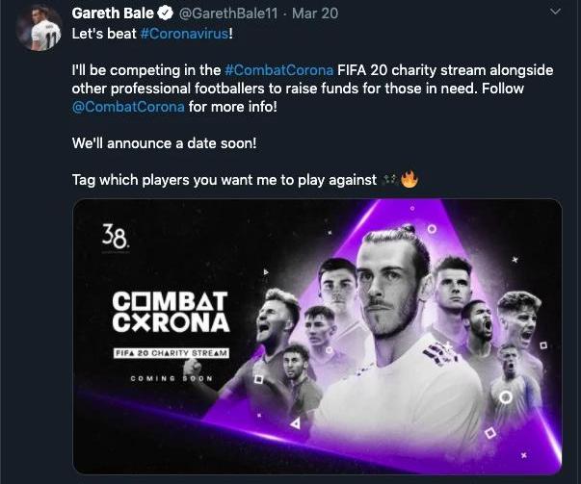Click the blue verified badge
The width and height of the screenshot is (581, 484).
(x=166, y=13)
